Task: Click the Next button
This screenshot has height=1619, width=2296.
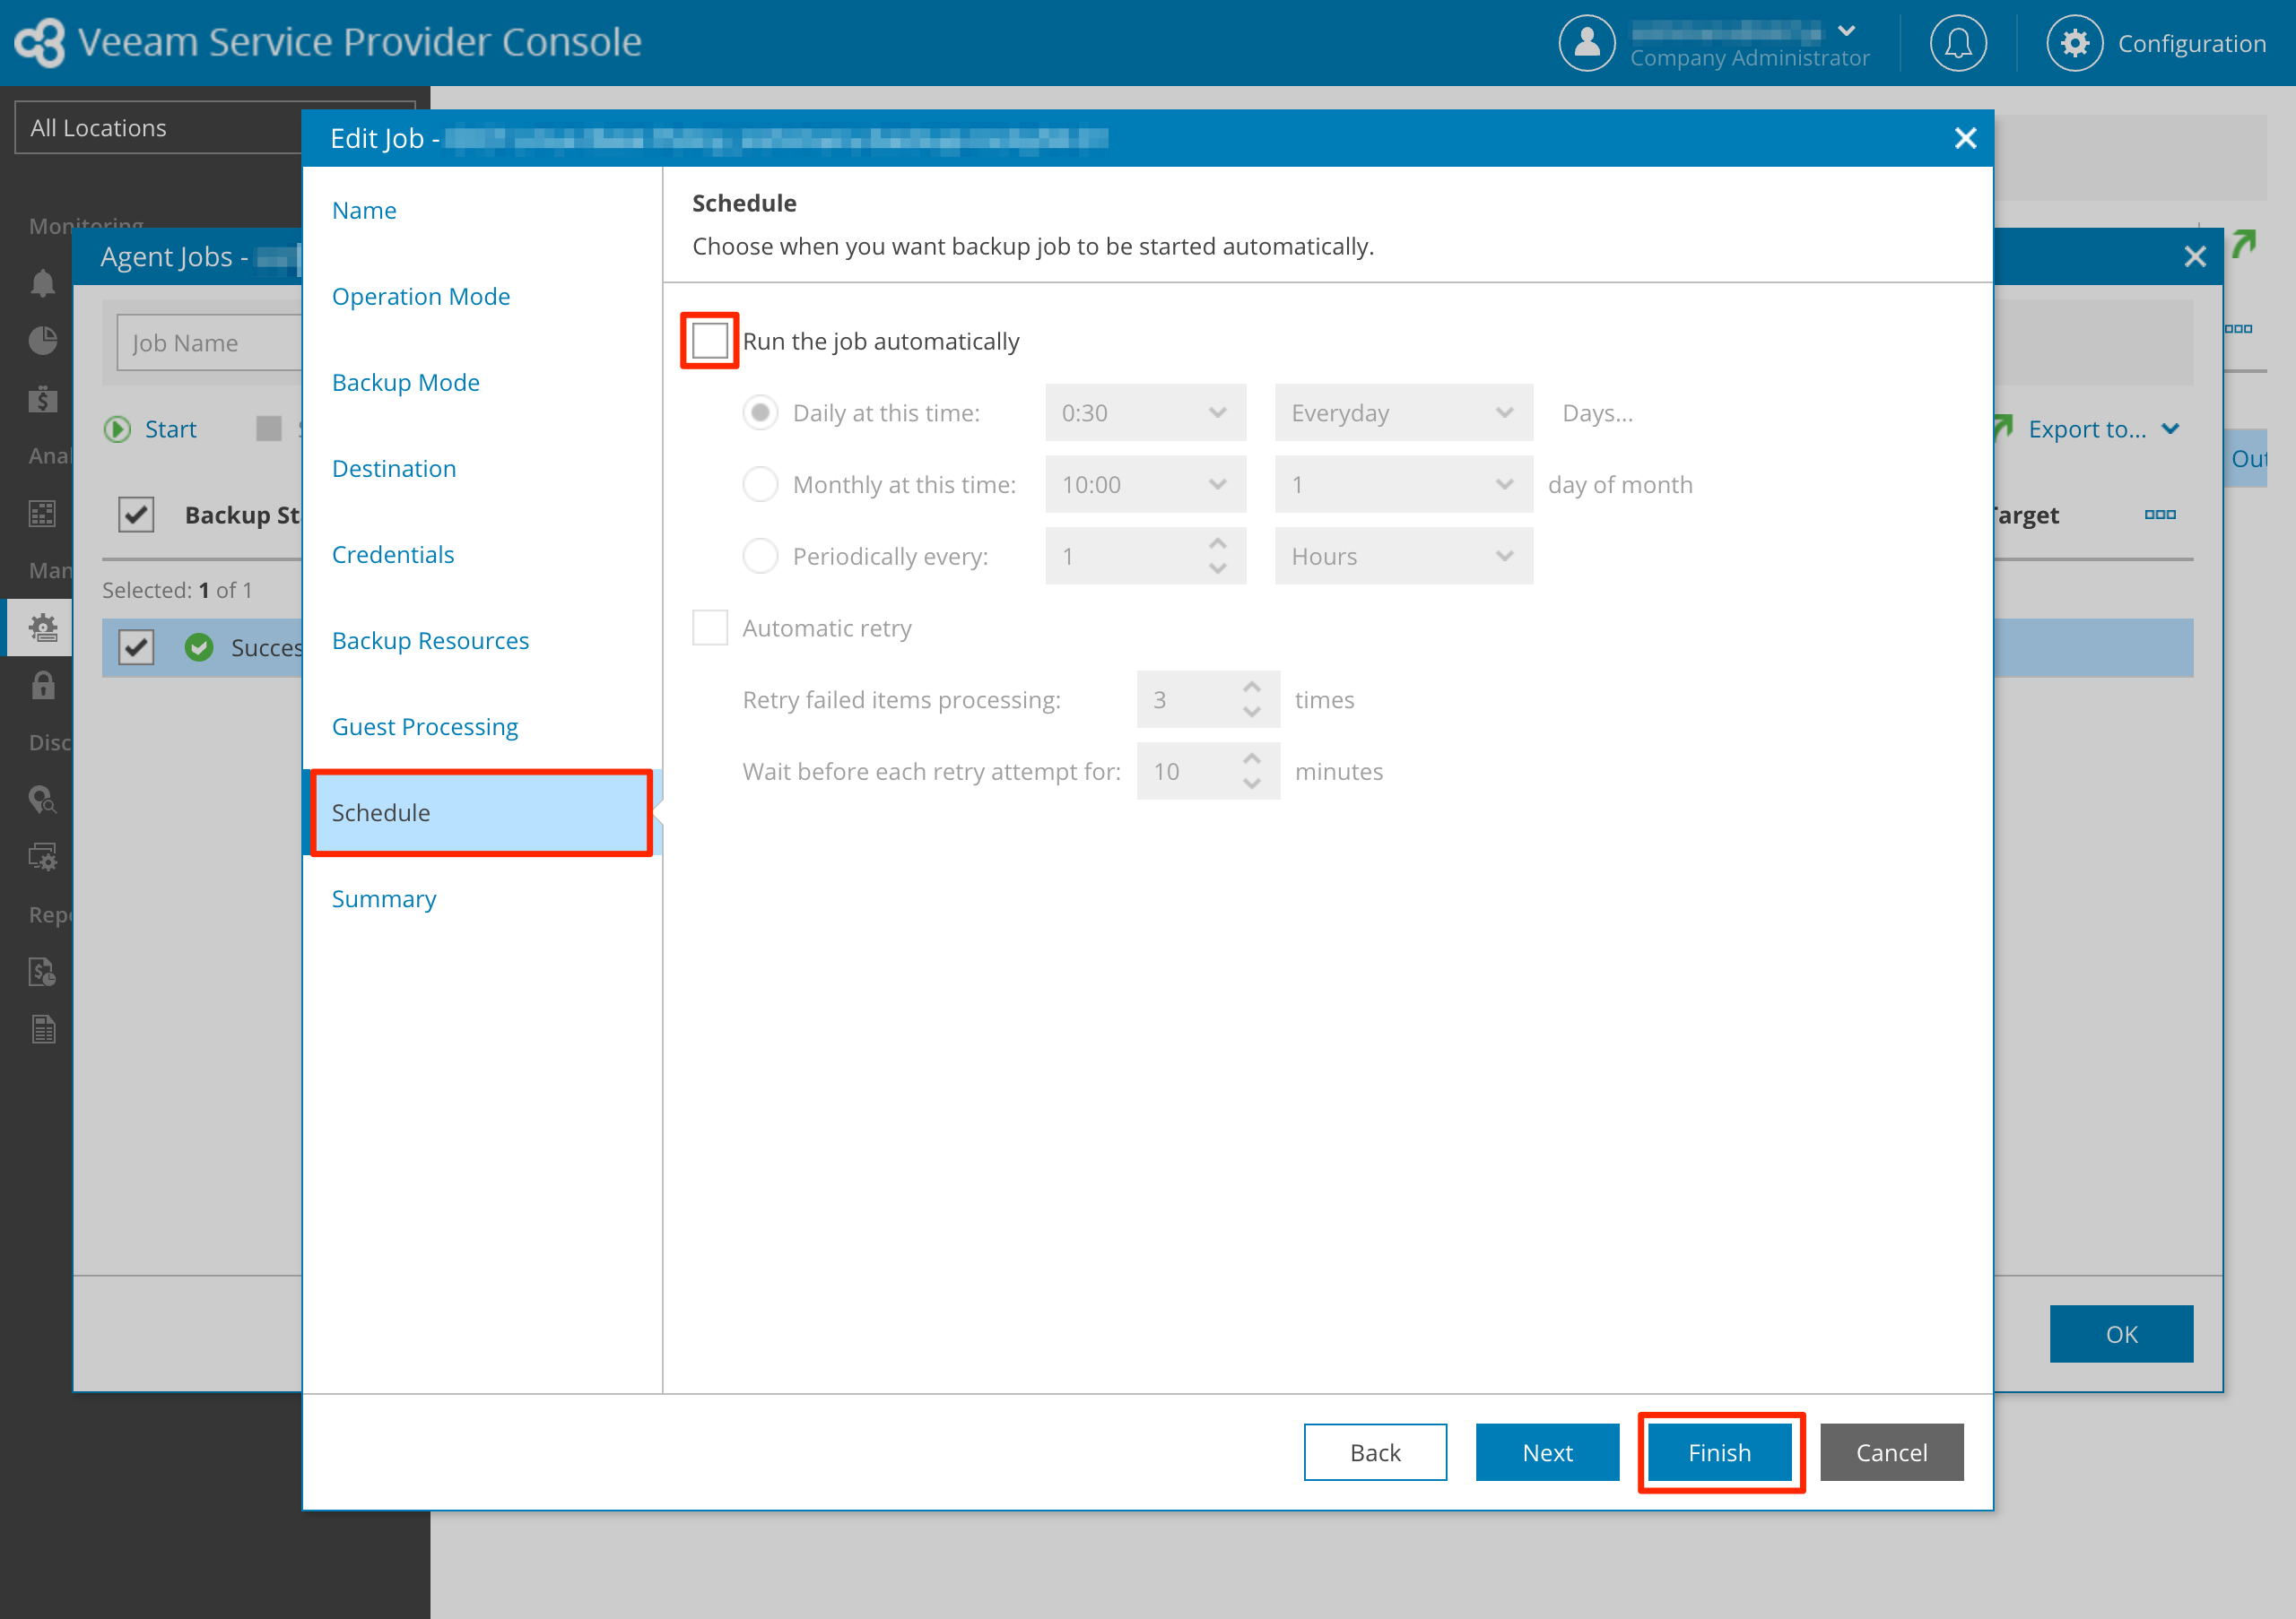Action: point(1547,1452)
